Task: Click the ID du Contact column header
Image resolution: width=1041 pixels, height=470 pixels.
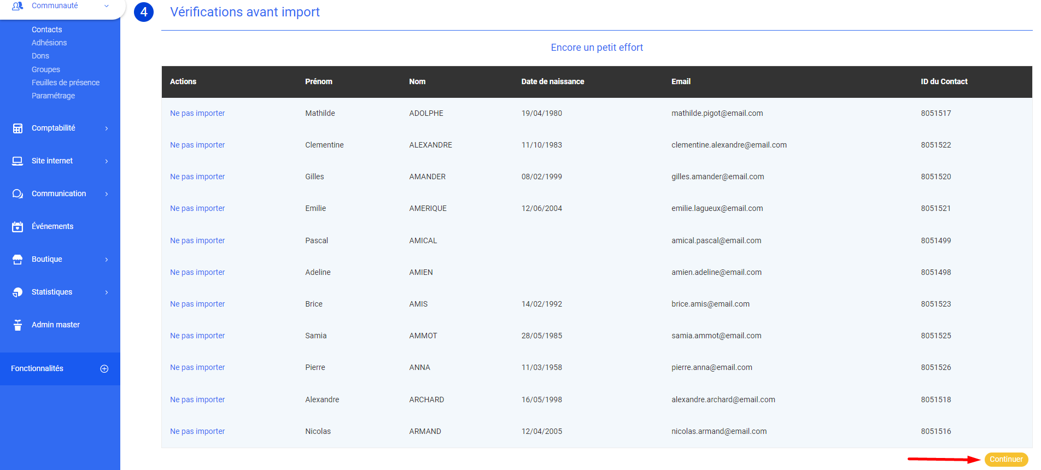Action: click(944, 81)
